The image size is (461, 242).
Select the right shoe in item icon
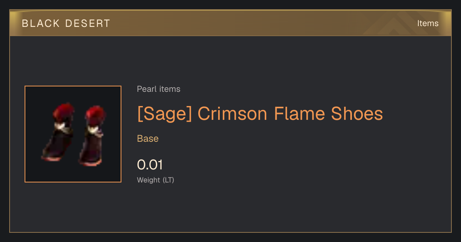pos(93,136)
